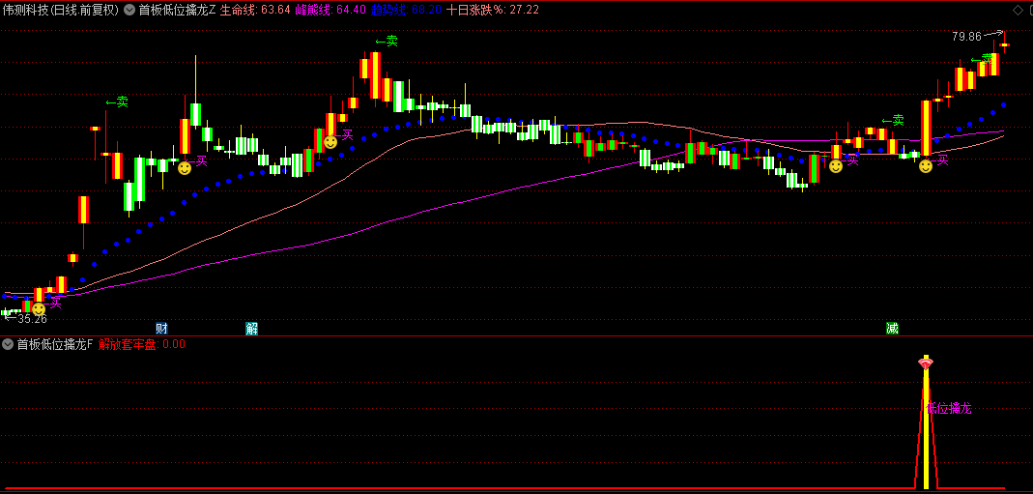This screenshot has width=1033, height=494.
Task: Click the 解 marker on the time axis
Action: (251, 329)
